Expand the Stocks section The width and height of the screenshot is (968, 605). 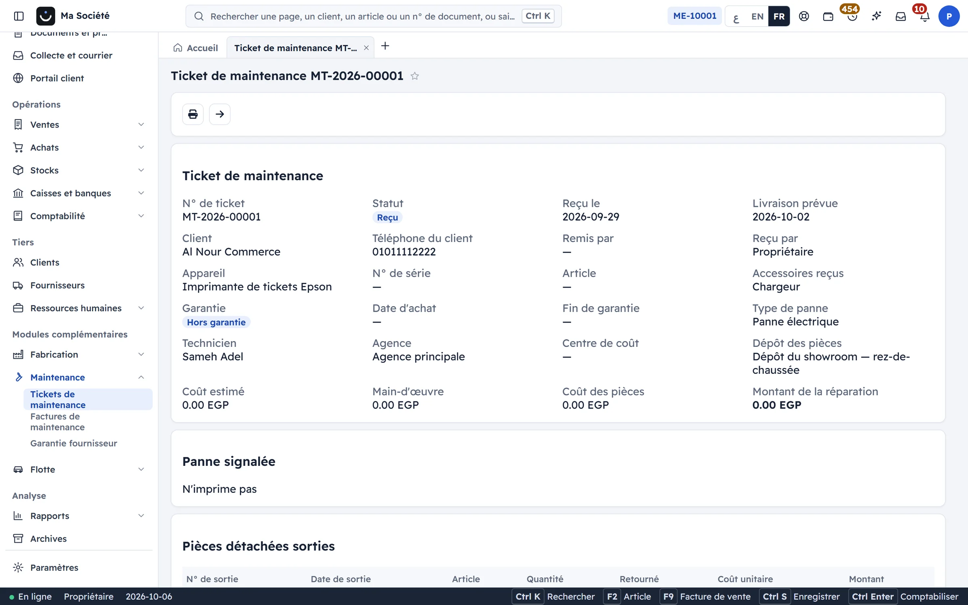[x=79, y=170]
